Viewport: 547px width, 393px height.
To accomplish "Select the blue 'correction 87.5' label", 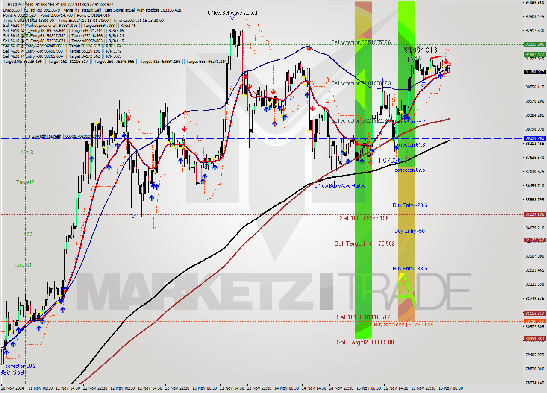I will pos(409,170).
